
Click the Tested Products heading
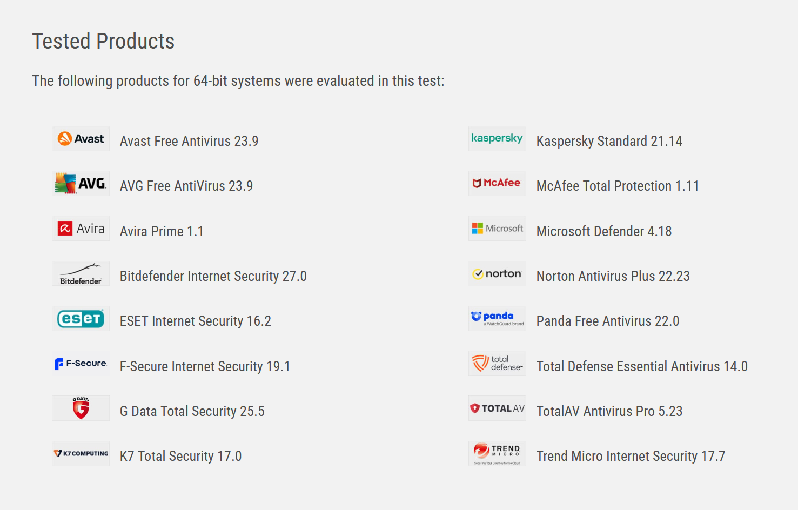[x=103, y=42]
